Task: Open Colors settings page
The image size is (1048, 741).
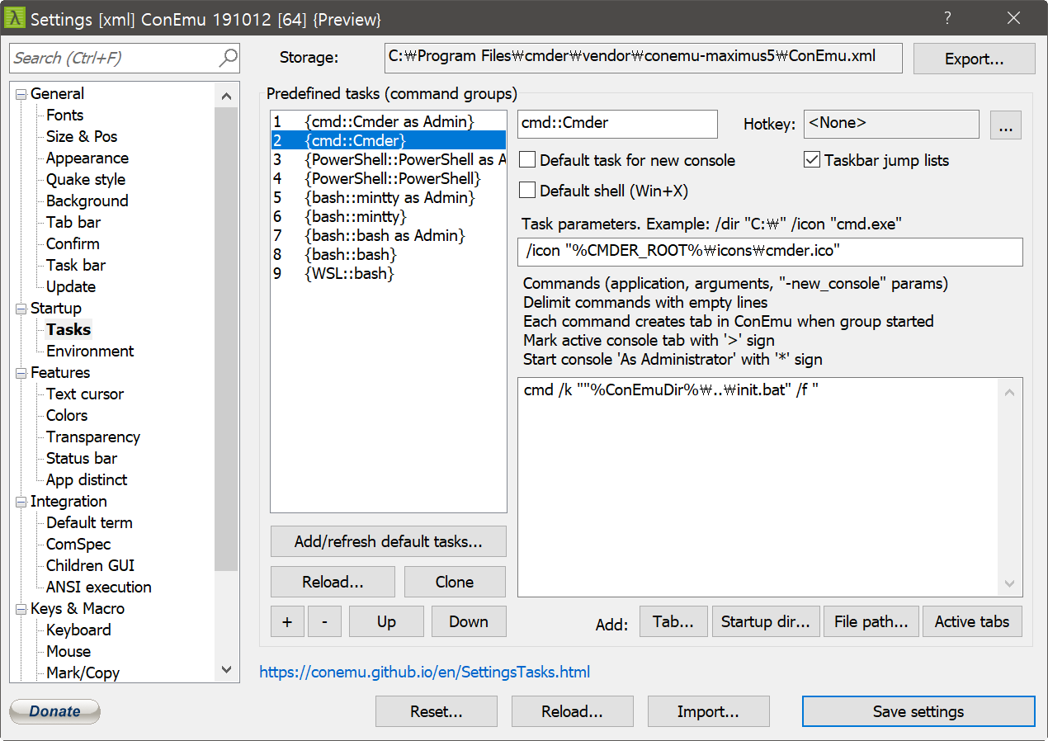Action: (x=67, y=415)
